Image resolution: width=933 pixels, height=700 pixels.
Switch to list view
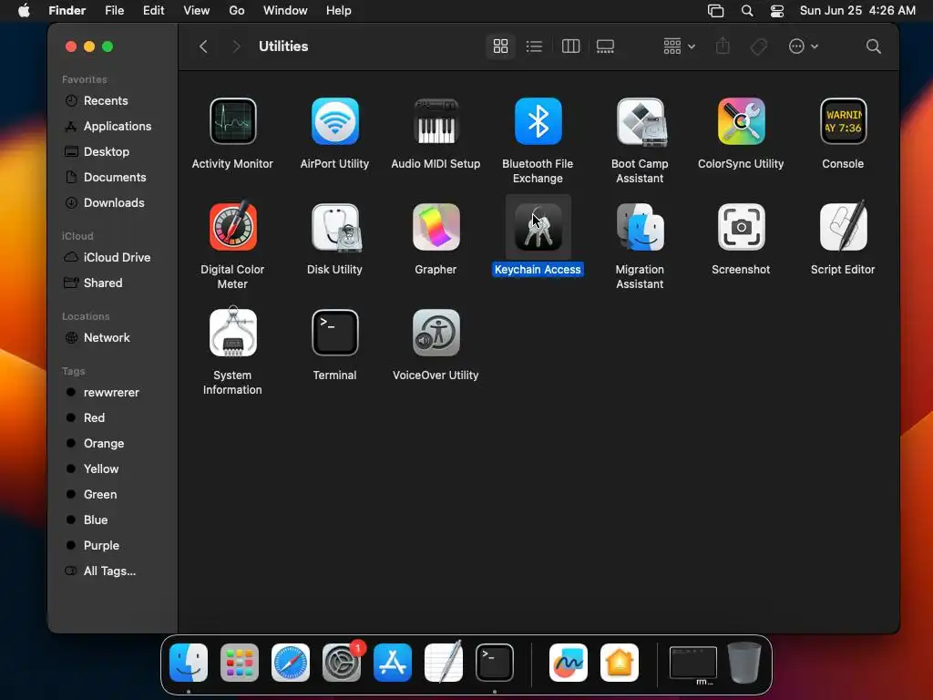[x=534, y=46]
